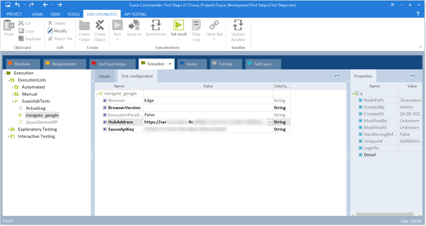This screenshot has height=226, width=426.
Task: Click the Jump to icon
Action: click(134, 25)
